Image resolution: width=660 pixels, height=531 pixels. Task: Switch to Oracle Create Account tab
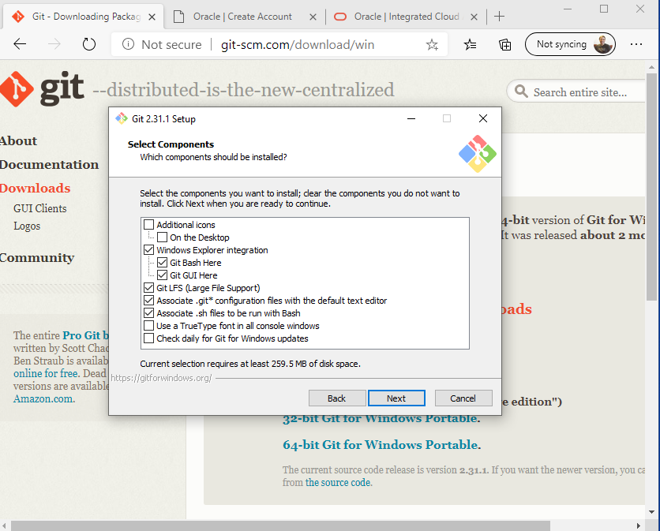(x=242, y=17)
